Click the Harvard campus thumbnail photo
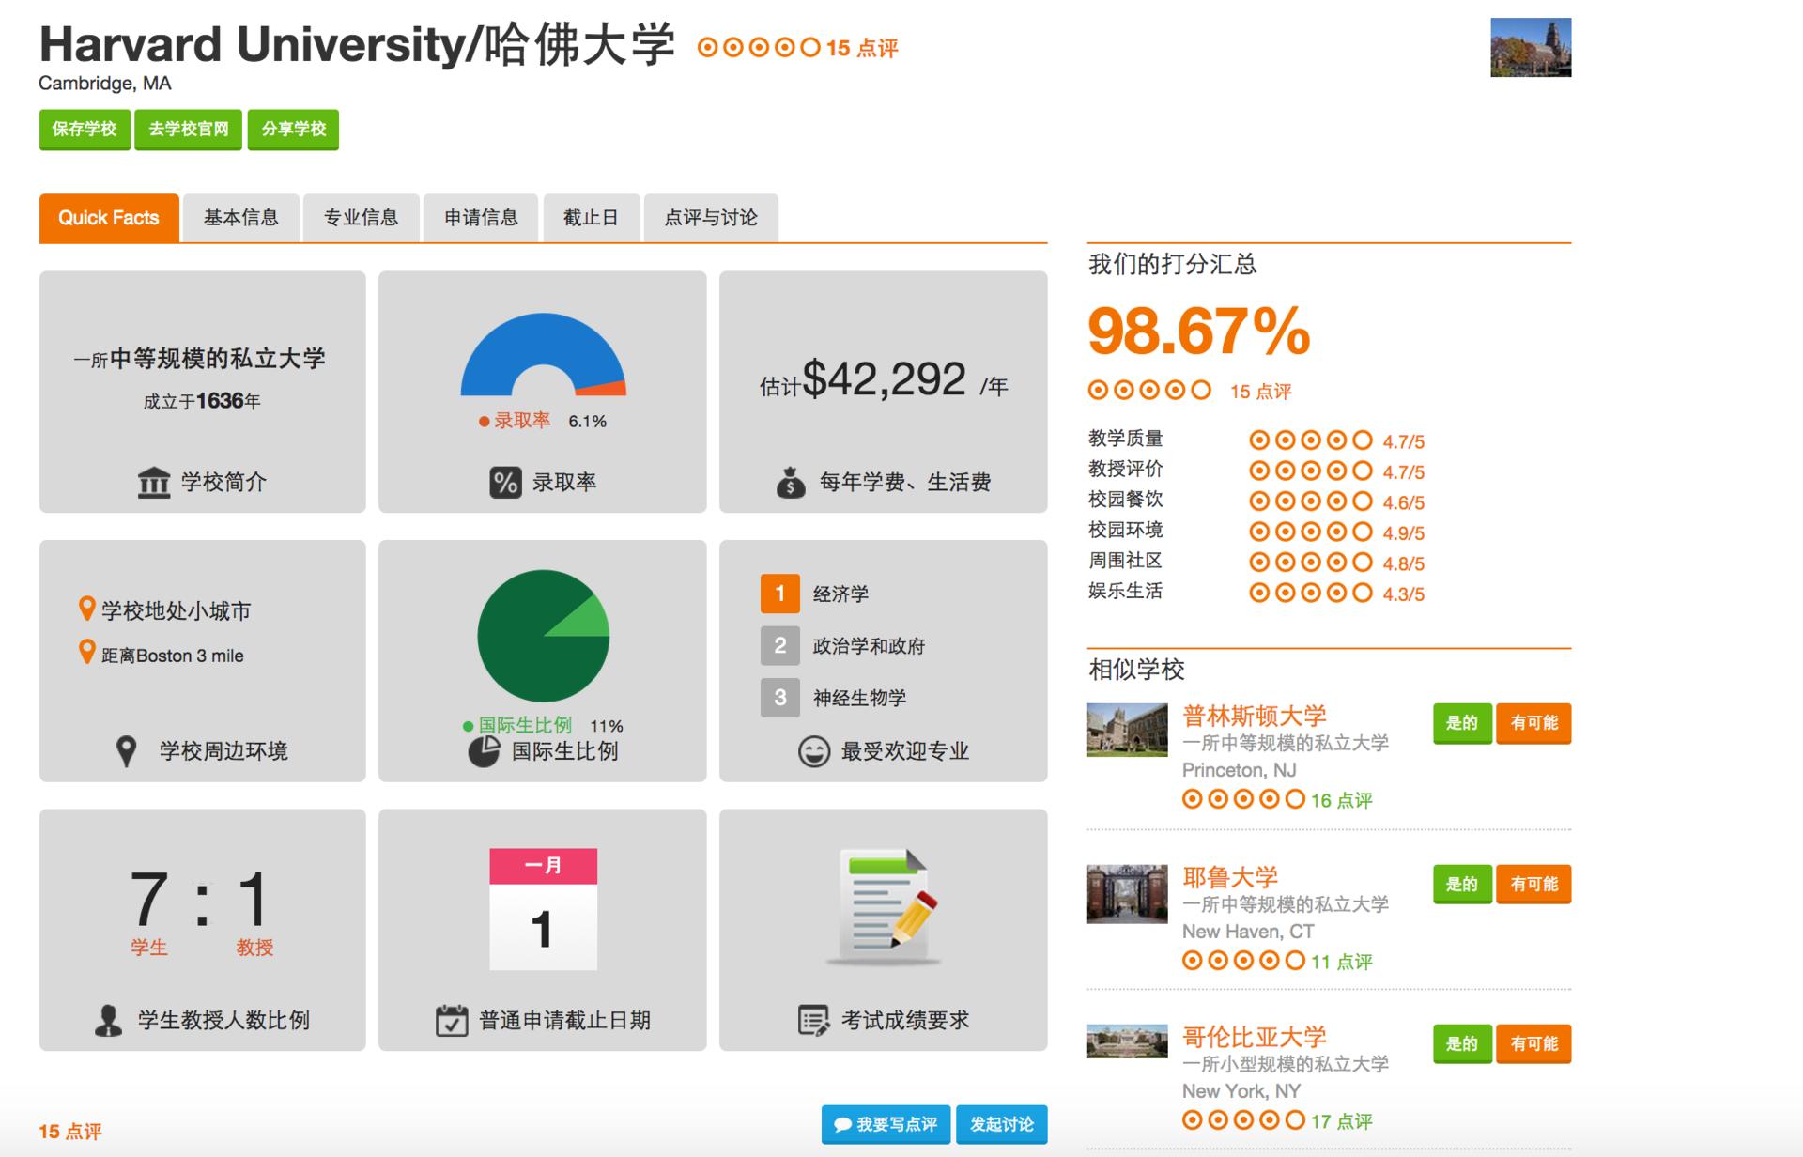This screenshot has width=1803, height=1157. (x=1531, y=48)
